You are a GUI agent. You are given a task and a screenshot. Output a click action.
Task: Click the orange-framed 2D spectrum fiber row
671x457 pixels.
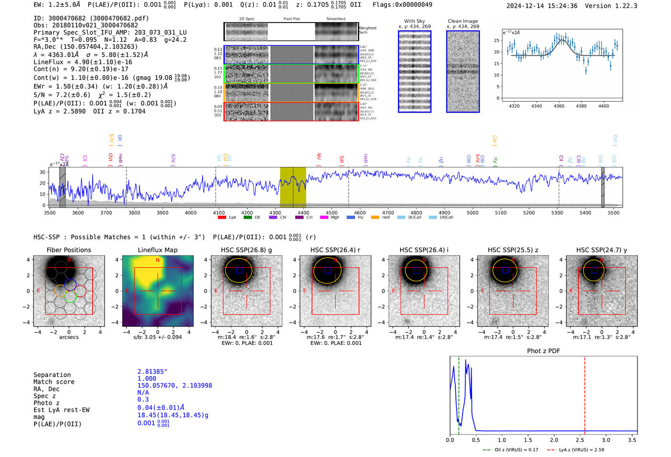pos(291,93)
